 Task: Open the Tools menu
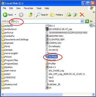pyautogui.click(x=39, y=8)
